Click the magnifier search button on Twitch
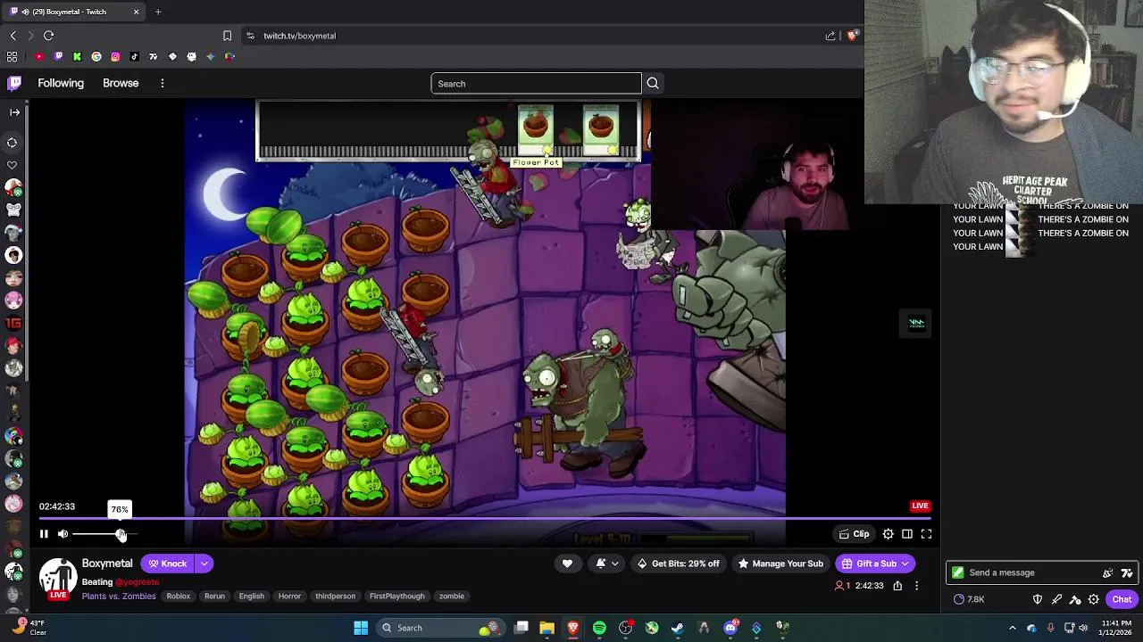This screenshot has width=1143, height=642. 653,83
